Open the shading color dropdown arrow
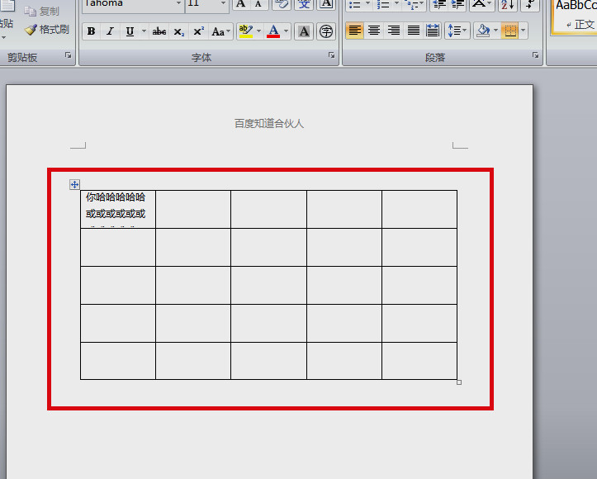Image resolution: width=597 pixels, height=479 pixels. [x=495, y=31]
